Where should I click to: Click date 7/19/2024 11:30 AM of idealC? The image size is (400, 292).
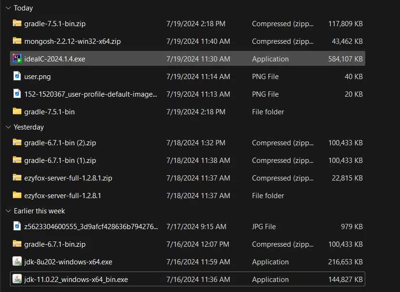click(198, 59)
